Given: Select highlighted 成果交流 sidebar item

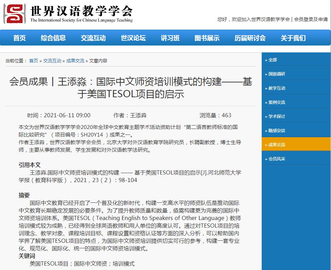Looking at the screenshot, I should click(296, 145).
